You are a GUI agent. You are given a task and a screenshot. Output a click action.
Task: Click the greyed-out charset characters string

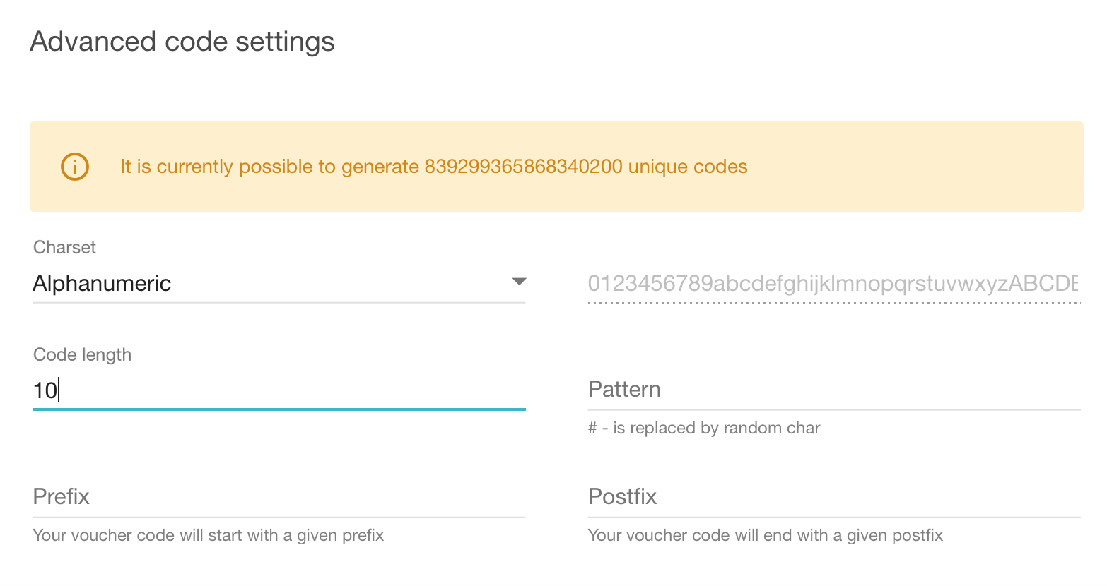pyautogui.click(x=833, y=284)
